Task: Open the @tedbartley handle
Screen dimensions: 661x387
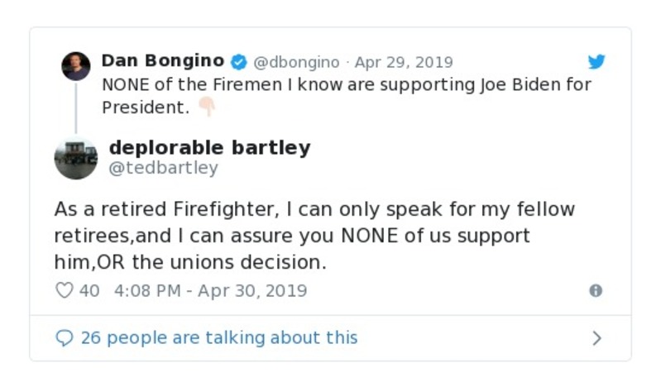Action: (x=164, y=168)
